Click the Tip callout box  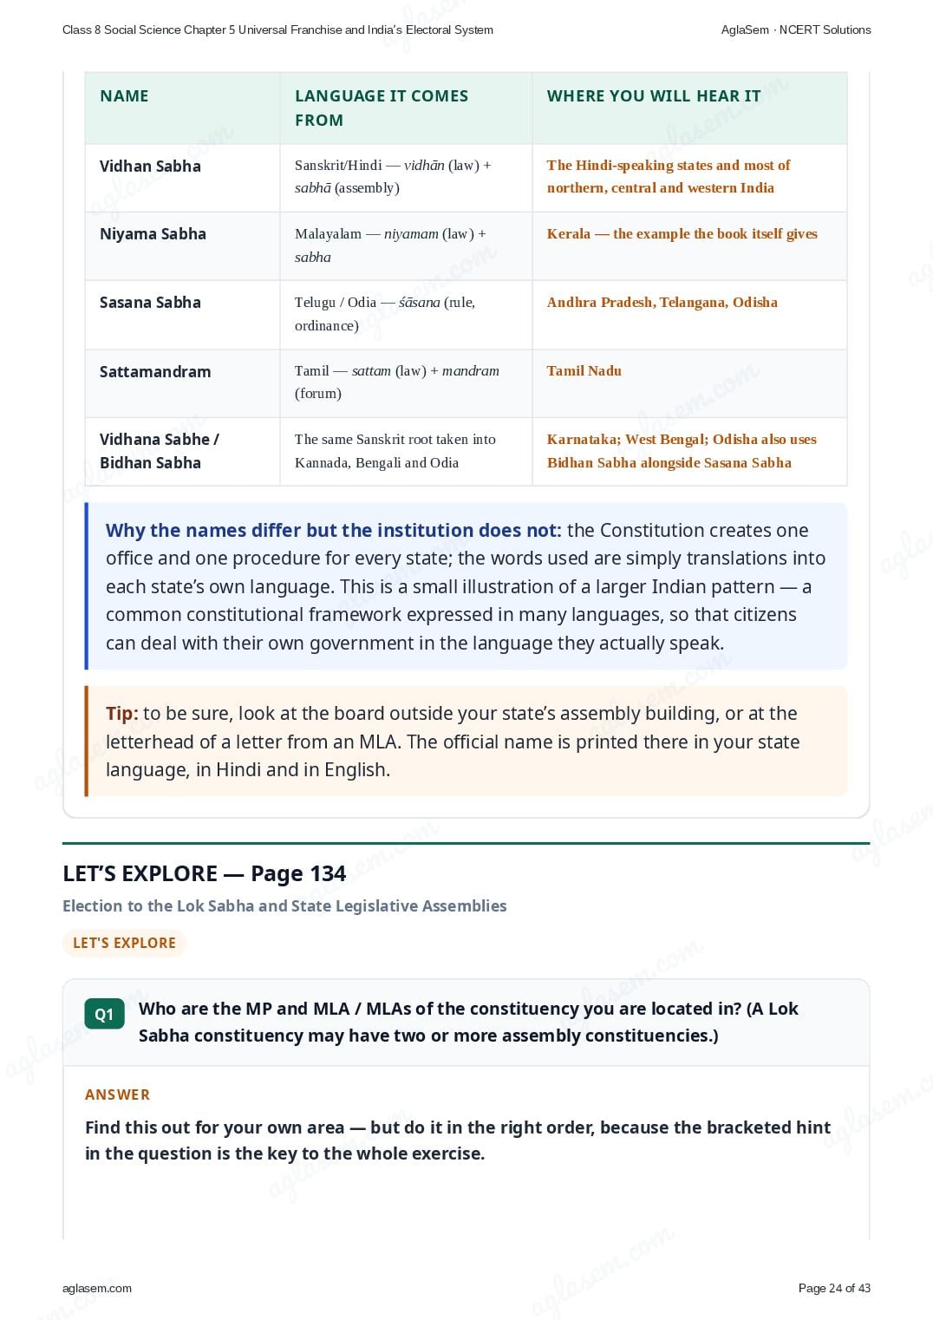pos(466,742)
